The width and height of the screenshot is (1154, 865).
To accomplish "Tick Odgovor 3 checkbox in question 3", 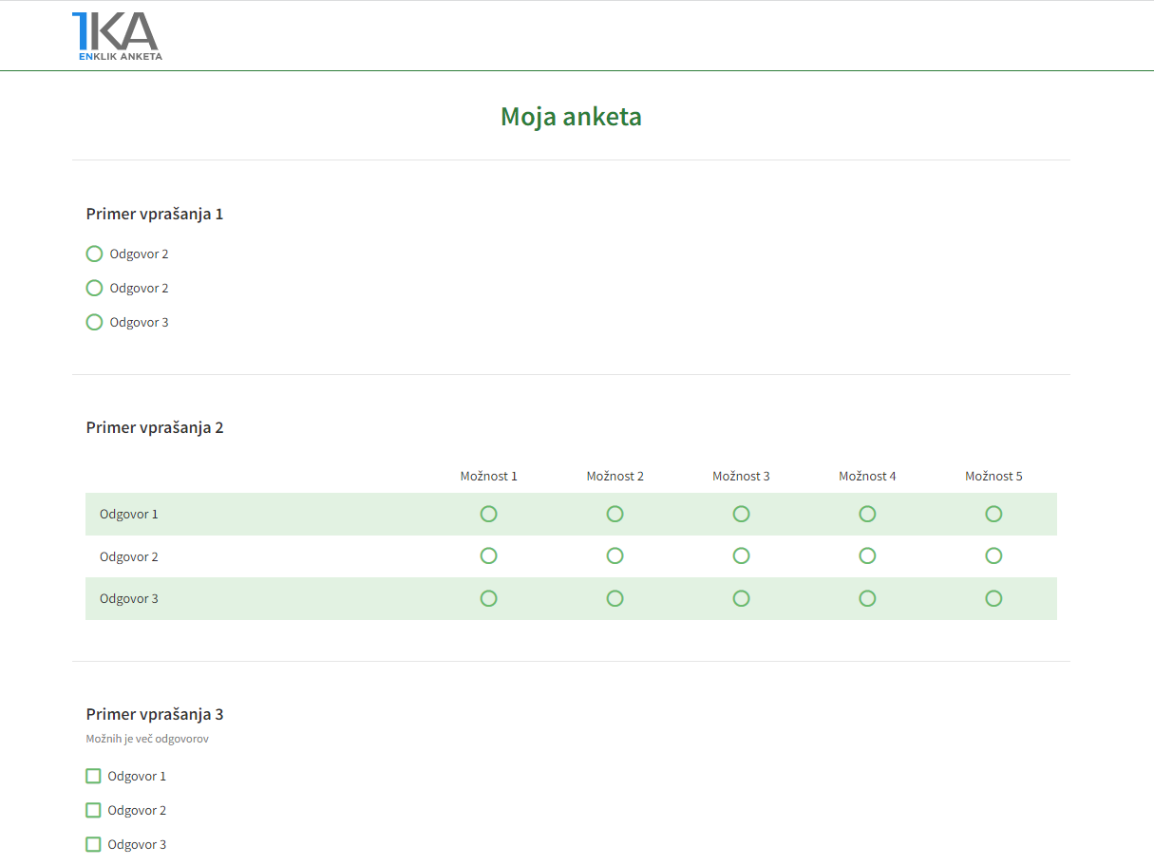I will pos(93,844).
